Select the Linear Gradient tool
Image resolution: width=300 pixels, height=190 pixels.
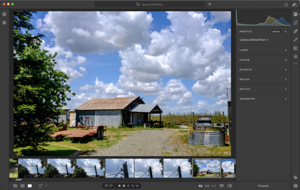pyautogui.click(x=295, y=48)
